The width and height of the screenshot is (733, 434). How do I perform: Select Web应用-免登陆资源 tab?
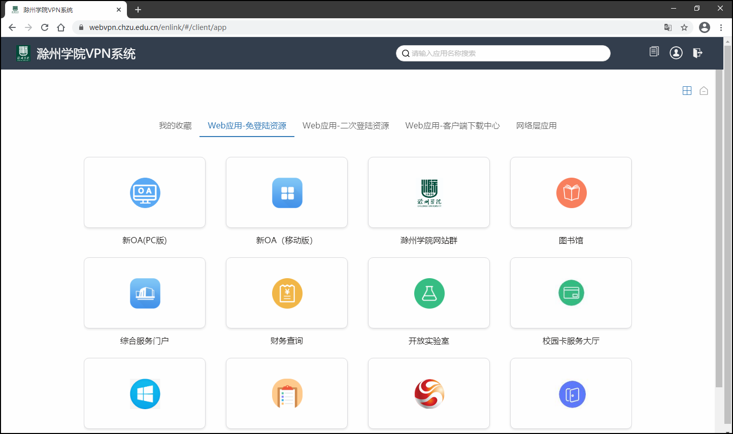pyautogui.click(x=247, y=125)
